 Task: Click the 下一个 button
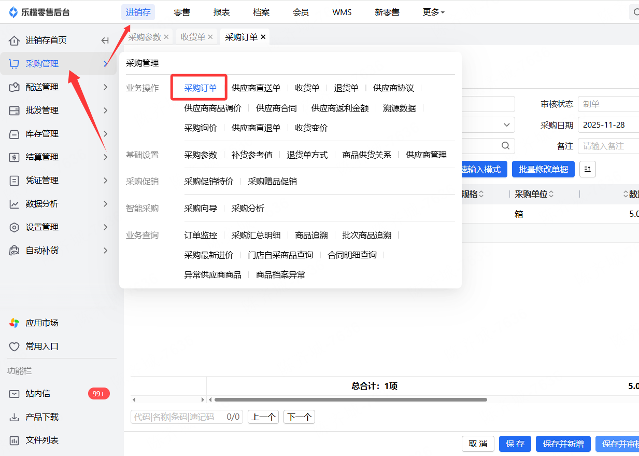[299, 417]
